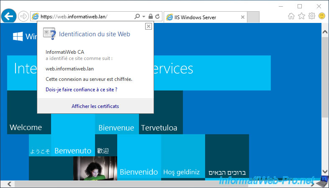Click the Internet Explorer page icon in address bar
This screenshot has height=188, width=329.
(35, 17)
